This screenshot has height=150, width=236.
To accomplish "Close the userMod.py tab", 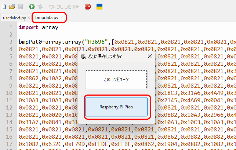I will [29, 18].
